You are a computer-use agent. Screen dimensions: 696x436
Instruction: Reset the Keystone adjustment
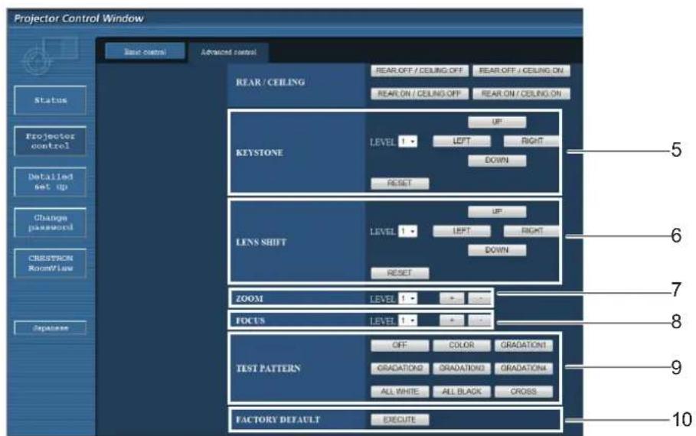pyautogui.click(x=400, y=184)
